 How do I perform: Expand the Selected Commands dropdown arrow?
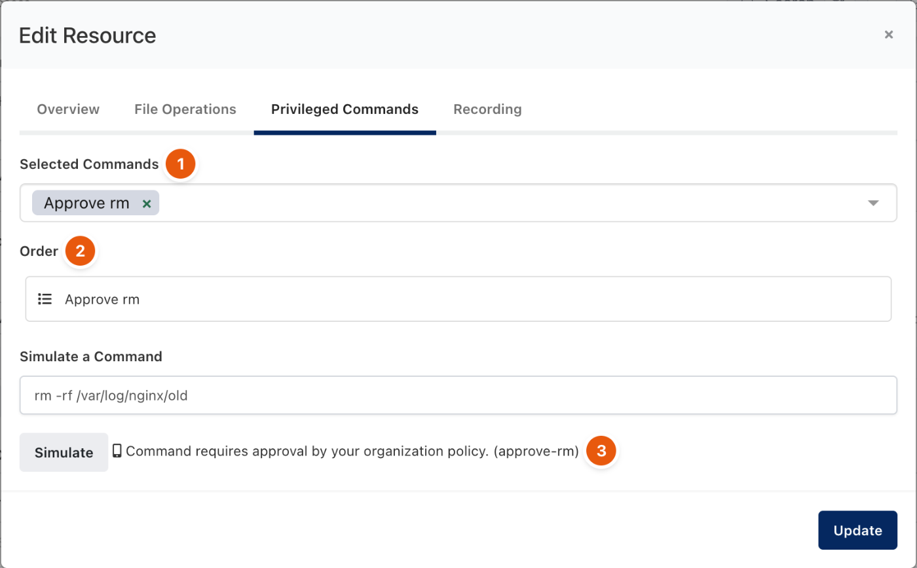click(x=873, y=204)
